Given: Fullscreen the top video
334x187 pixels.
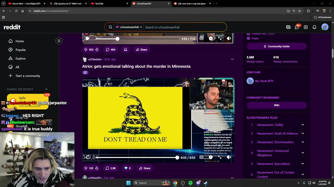Looking at the screenshot, I should pos(220,38).
